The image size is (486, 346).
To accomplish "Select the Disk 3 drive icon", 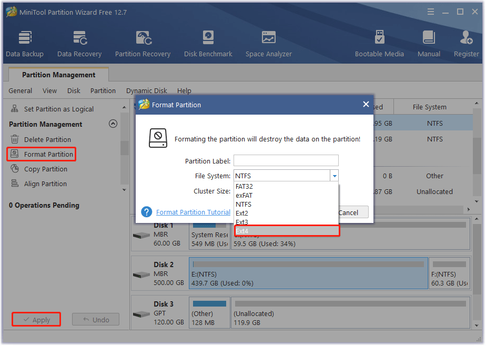I will (x=141, y=314).
